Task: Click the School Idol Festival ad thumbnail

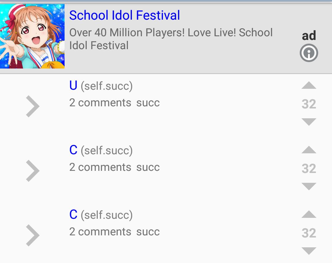Action: coord(33,36)
